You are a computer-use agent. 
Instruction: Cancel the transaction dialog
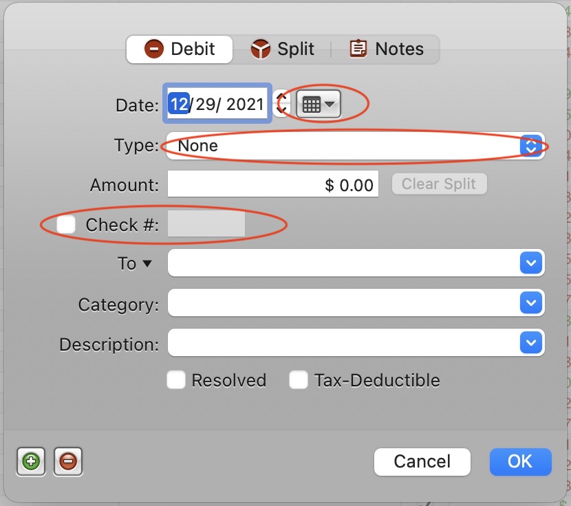coord(422,461)
